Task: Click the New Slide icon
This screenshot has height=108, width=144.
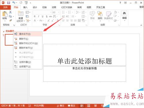Action: click(x=21, y=14)
